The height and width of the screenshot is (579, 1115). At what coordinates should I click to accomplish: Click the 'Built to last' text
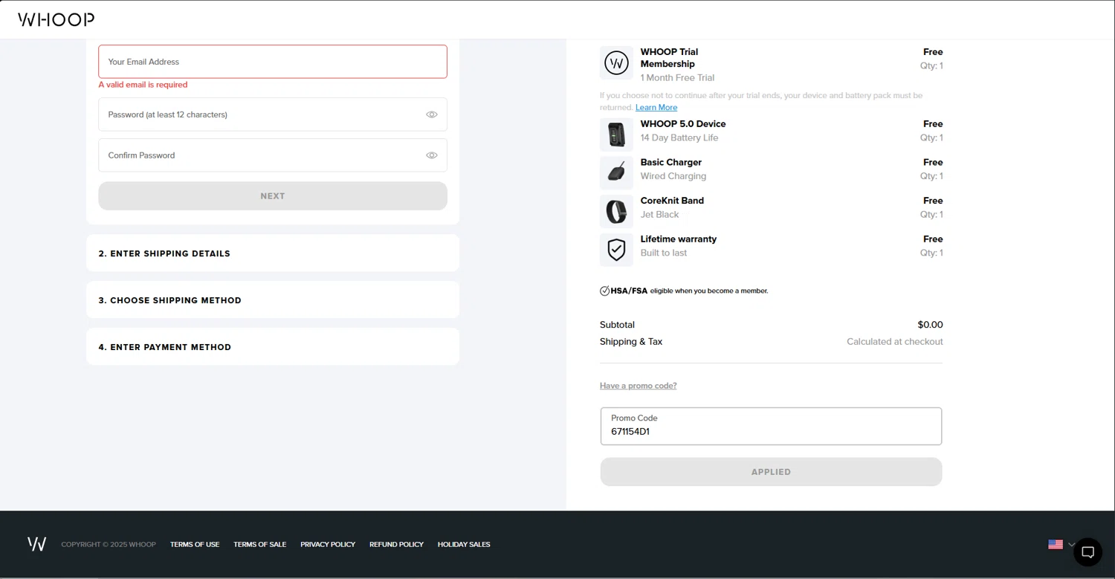click(664, 253)
